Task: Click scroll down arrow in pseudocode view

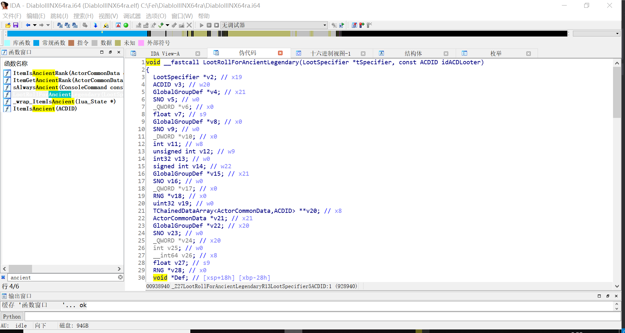Action: 617,286
